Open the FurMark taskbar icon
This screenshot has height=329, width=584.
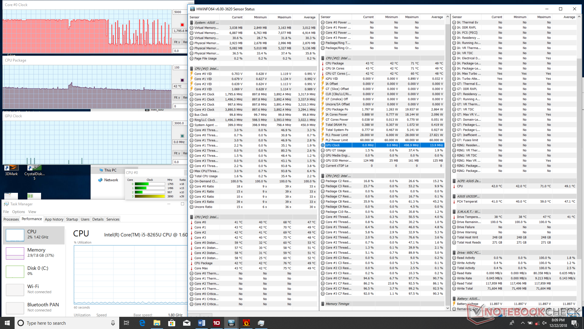(x=246, y=323)
